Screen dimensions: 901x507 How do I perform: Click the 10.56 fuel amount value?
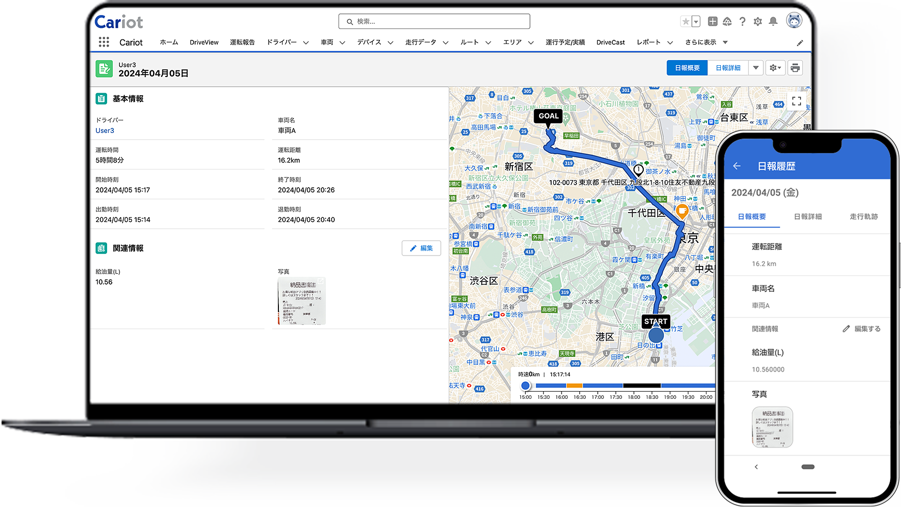[104, 282]
